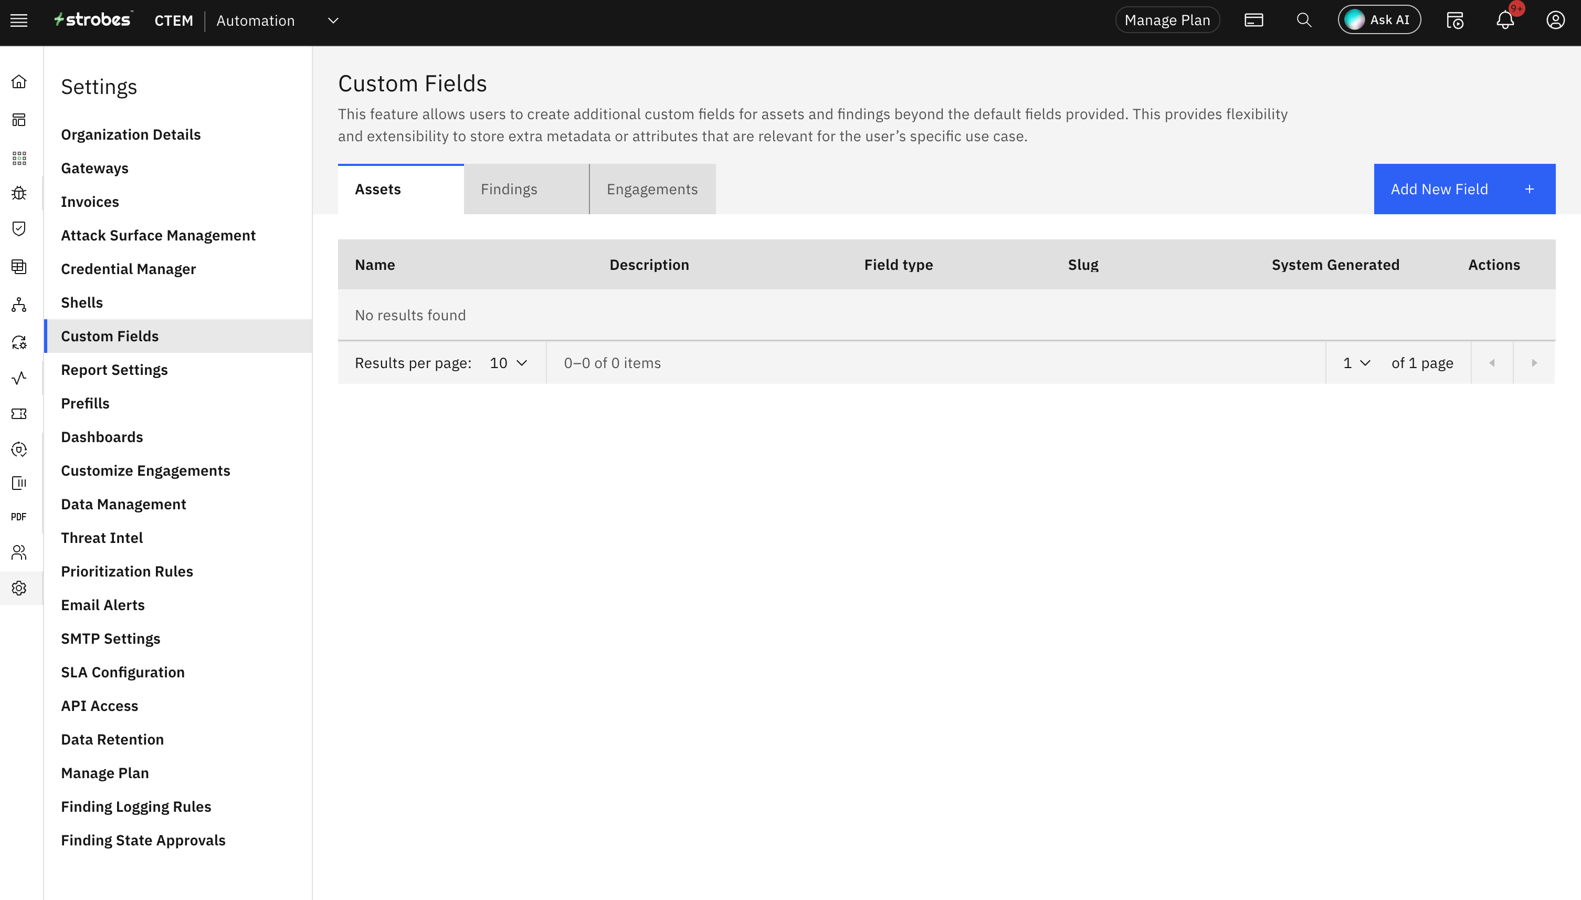Click the Ask AI button
This screenshot has height=900, width=1581.
point(1378,20)
